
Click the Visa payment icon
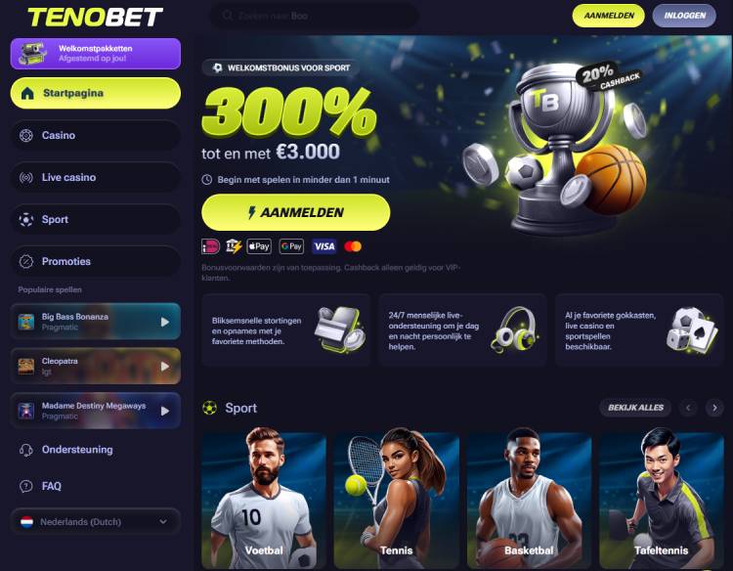tap(323, 246)
